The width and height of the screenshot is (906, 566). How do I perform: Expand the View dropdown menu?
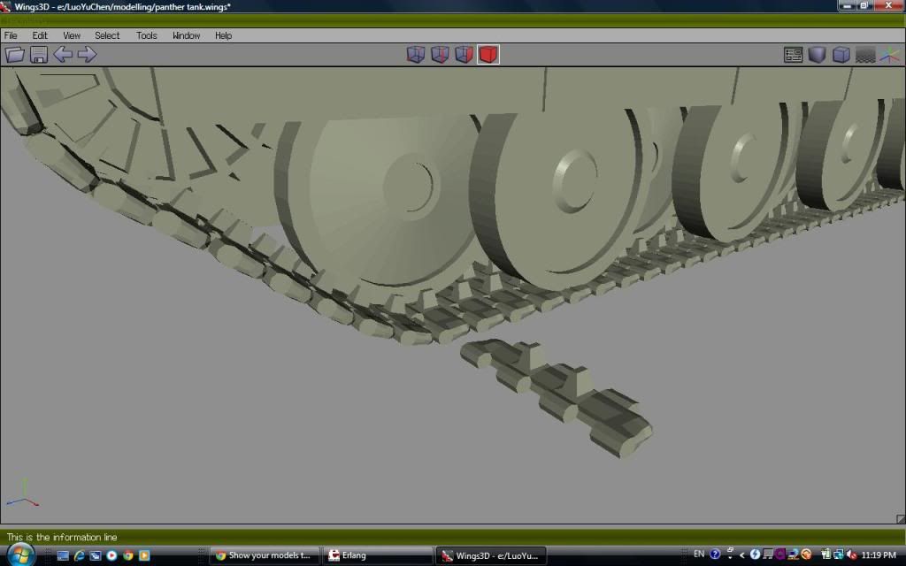(x=72, y=35)
